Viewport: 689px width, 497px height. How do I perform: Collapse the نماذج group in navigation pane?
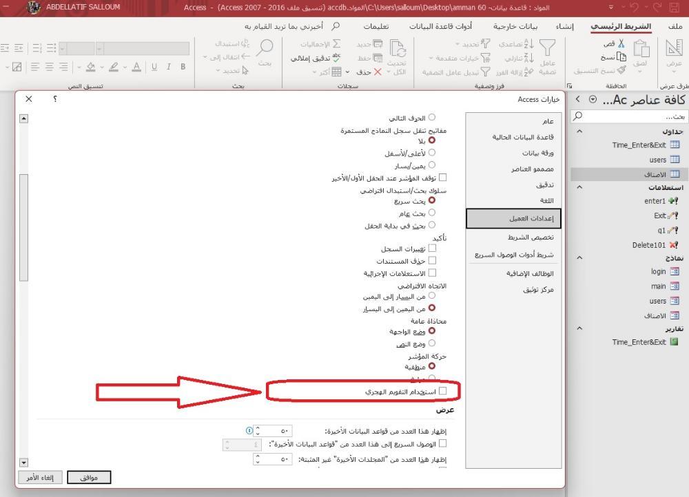(x=579, y=257)
